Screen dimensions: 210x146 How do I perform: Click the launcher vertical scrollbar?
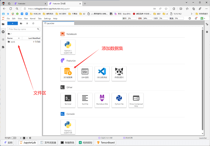click(x=202, y=80)
